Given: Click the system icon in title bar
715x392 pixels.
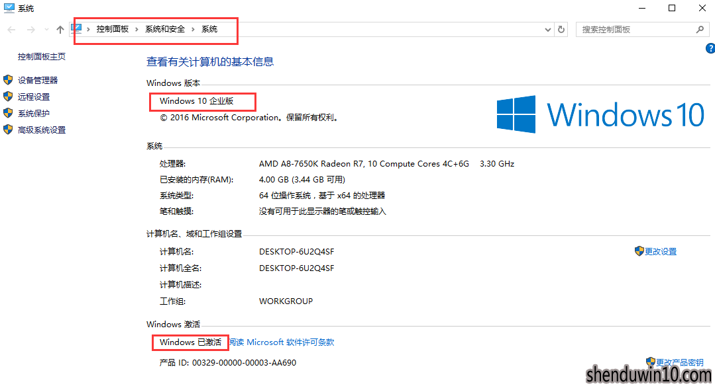Looking at the screenshot, I should (9, 8).
